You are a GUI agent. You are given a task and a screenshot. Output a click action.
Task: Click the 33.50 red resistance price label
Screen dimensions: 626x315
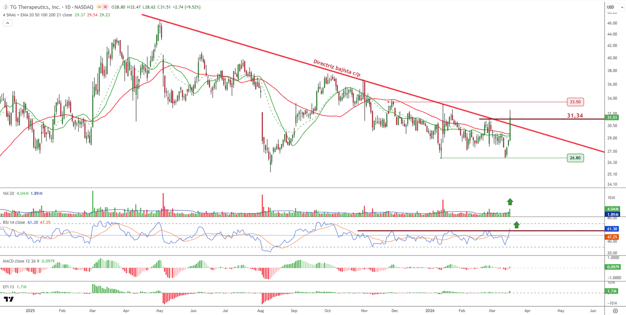pos(575,102)
